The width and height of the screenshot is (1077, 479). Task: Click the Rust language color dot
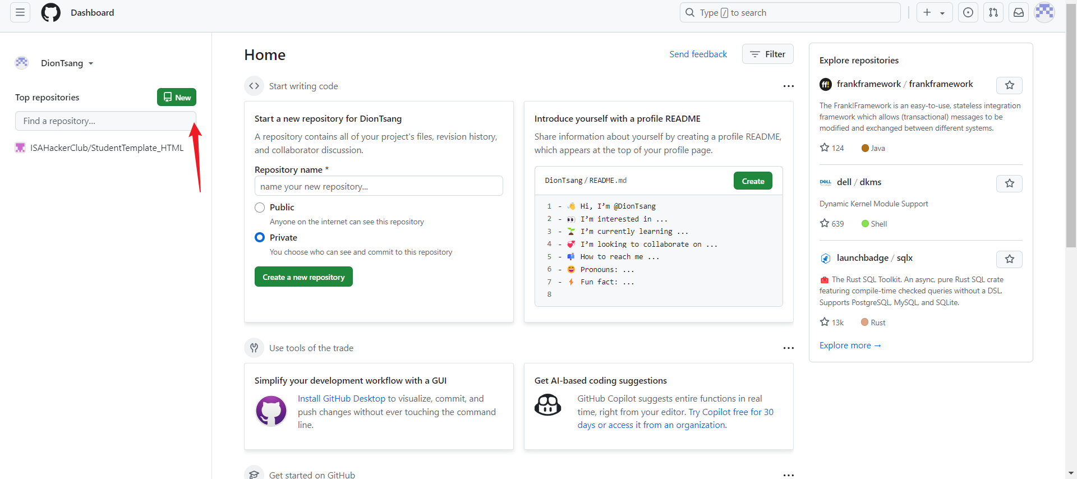865,323
